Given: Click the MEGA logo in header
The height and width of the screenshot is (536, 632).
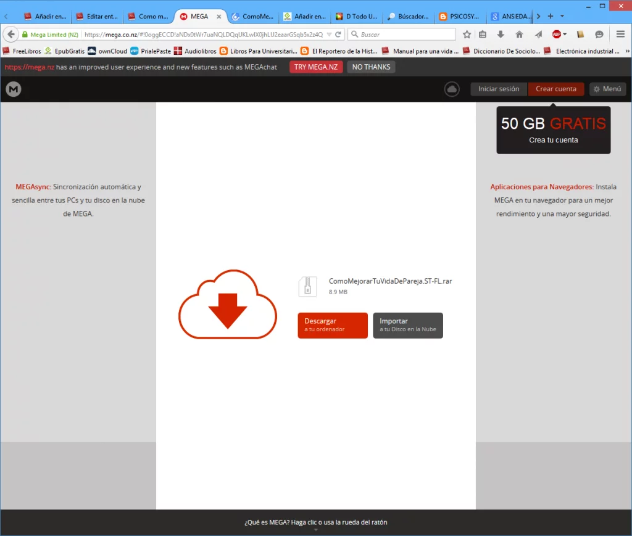Looking at the screenshot, I should click(x=14, y=89).
